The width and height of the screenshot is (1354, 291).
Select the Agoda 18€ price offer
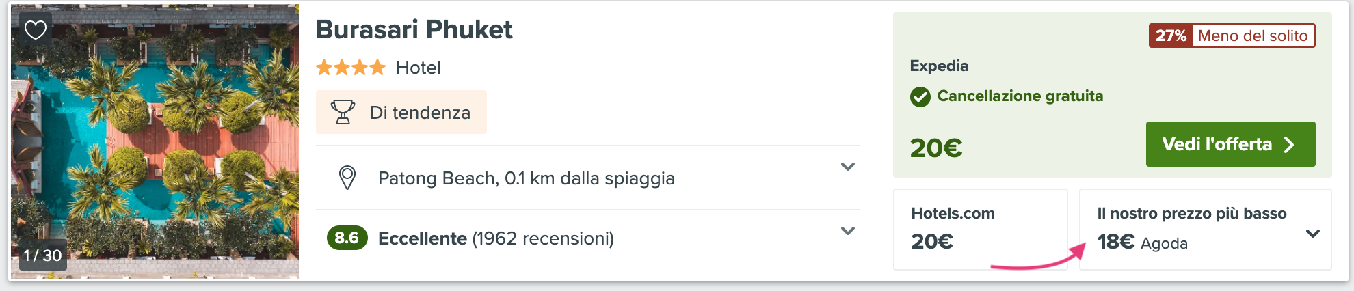tap(1205, 230)
